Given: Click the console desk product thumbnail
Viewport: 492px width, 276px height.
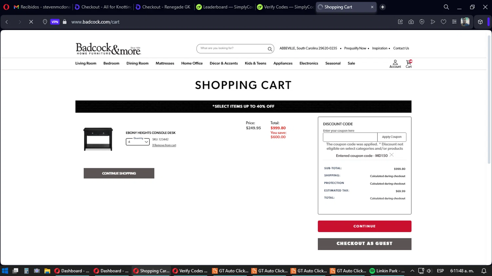Looking at the screenshot, I should (x=98, y=139).
